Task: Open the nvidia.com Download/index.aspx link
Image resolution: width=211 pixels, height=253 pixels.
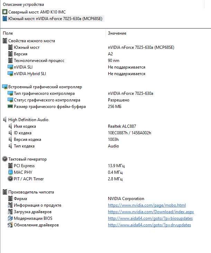Action: coord(151,212)
